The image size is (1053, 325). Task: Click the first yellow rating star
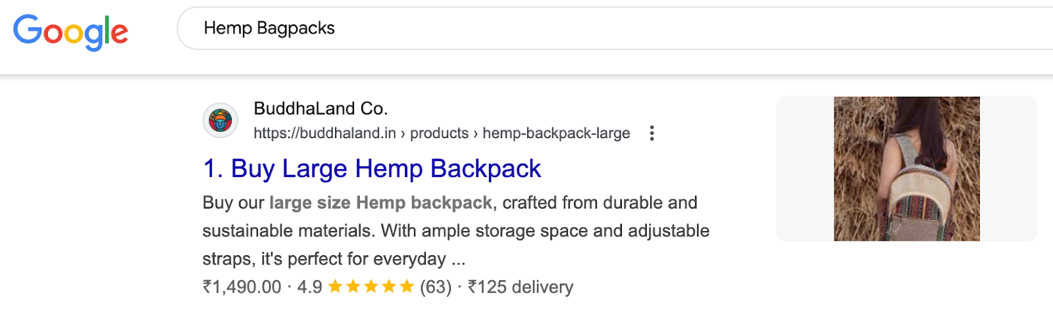pyautogui.click(x=336, y=286)
